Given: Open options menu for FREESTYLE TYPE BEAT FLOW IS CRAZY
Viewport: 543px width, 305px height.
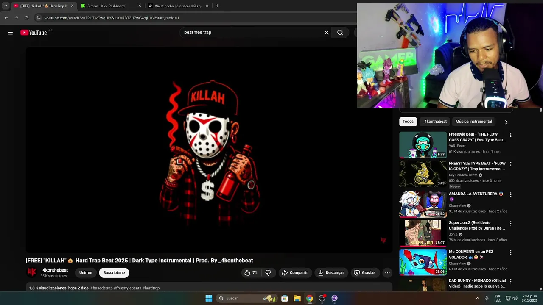Looking at the screenshot, I should click(x=510, y=164).
